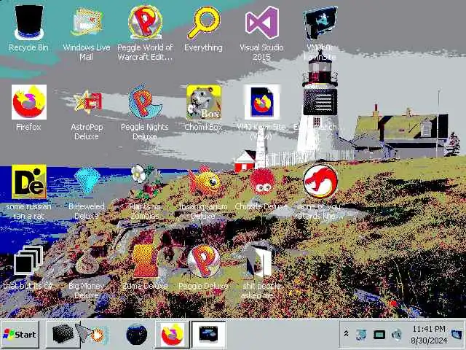
Task: Launch Peggle Deluxe
Action: click(204, 261)
